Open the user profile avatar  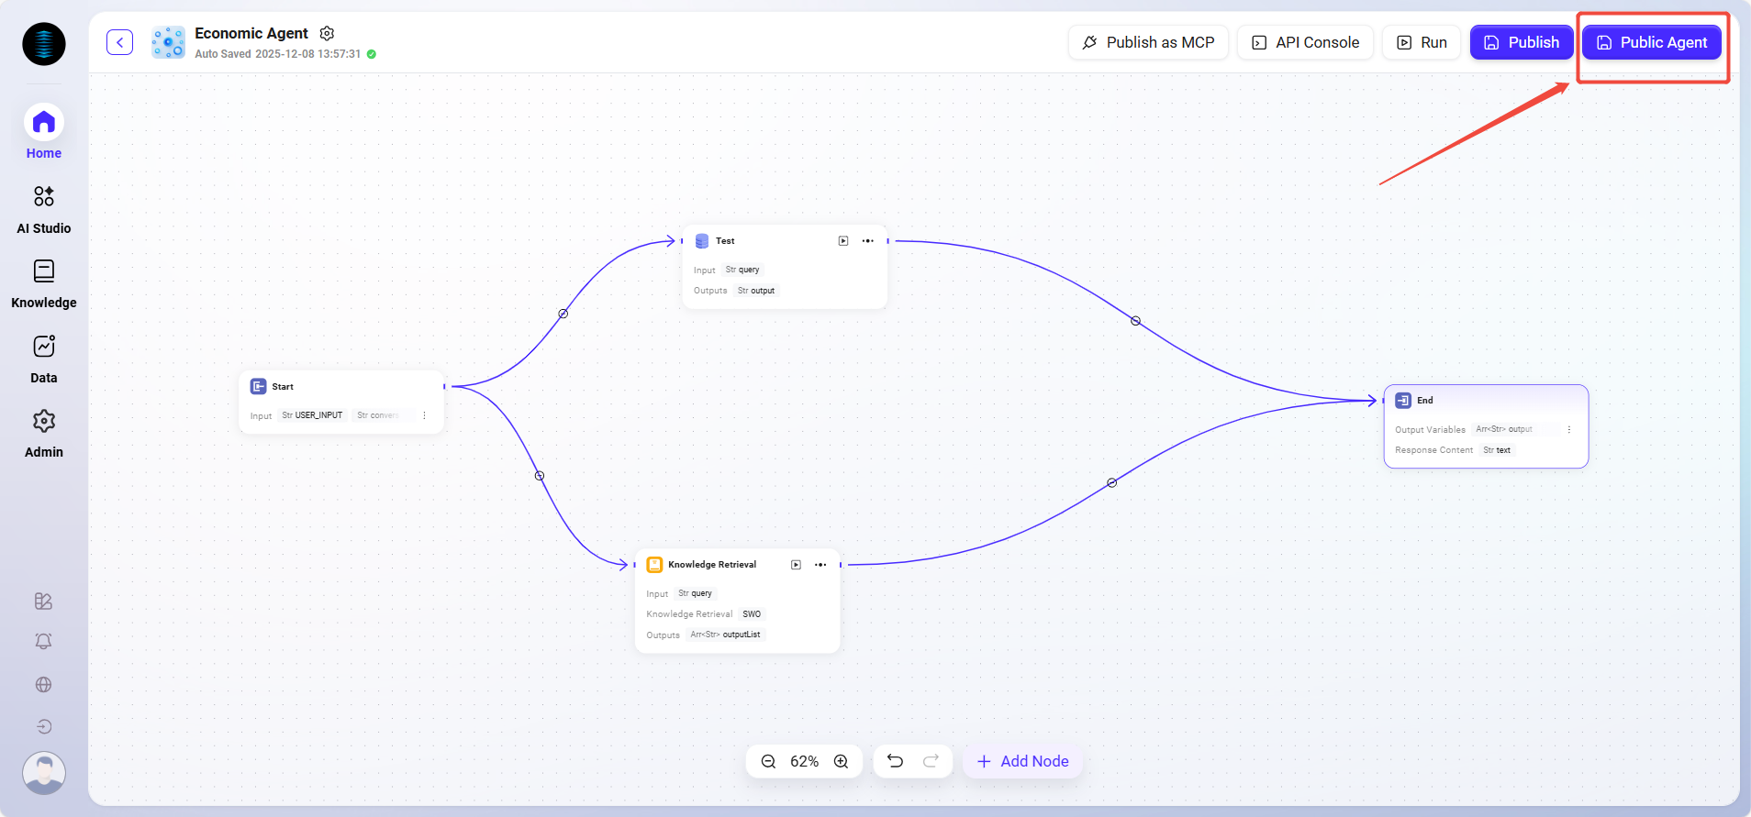pos(44,772)
